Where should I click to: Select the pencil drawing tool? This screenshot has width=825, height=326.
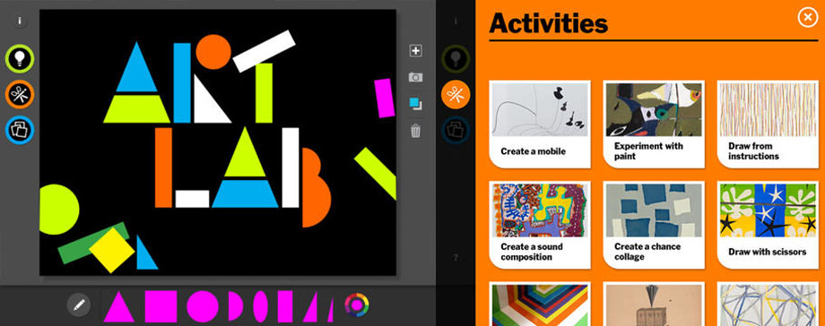[79, 305]
